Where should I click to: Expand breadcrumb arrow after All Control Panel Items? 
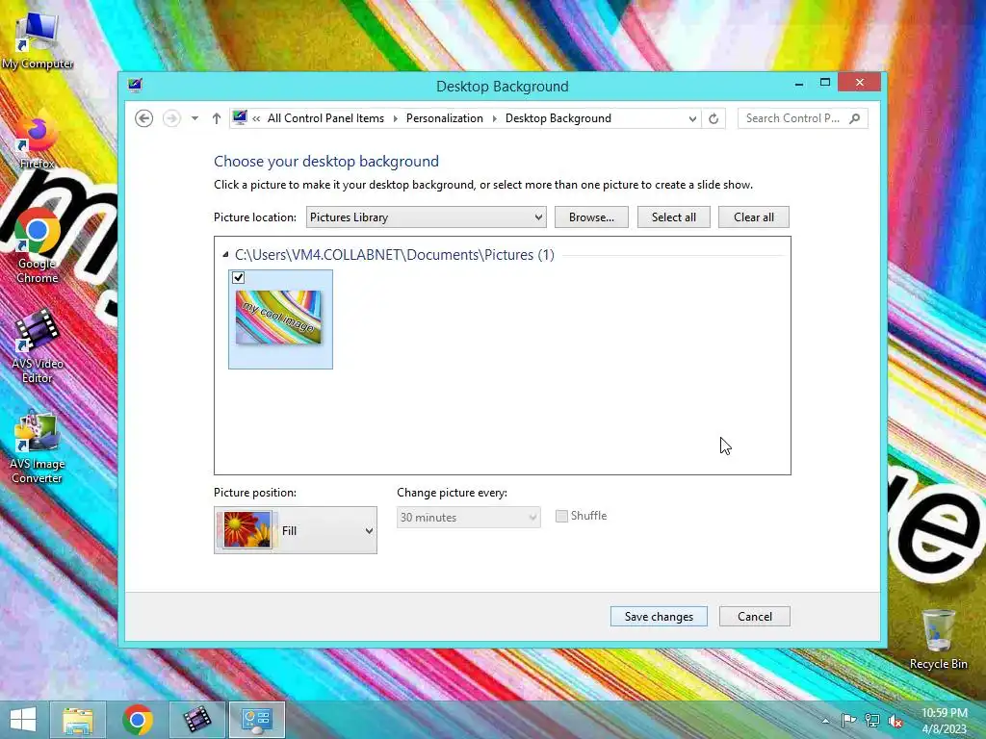(x=396, y=118)
